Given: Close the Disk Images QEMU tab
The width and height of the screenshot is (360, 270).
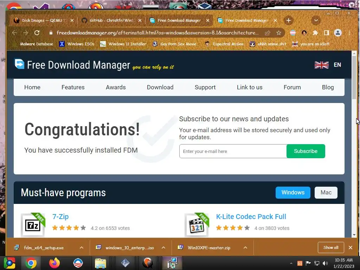Looking at the screenshot, I should 72,20.
